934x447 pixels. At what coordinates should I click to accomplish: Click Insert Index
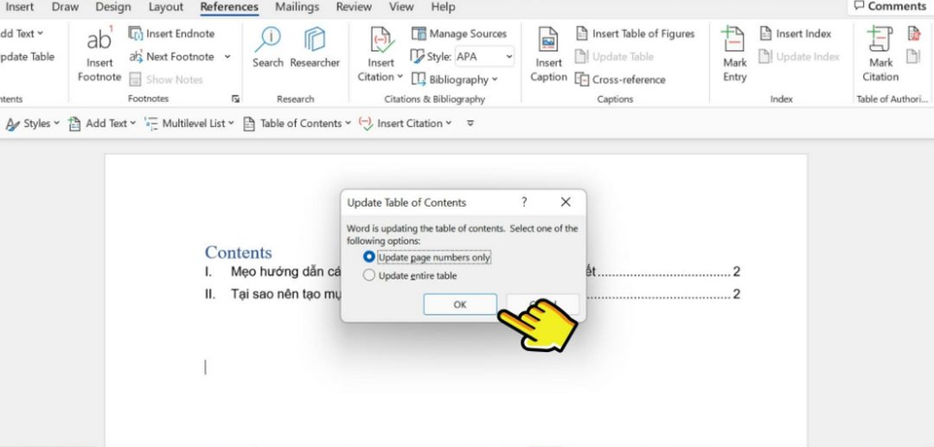(x=795, y=34)
